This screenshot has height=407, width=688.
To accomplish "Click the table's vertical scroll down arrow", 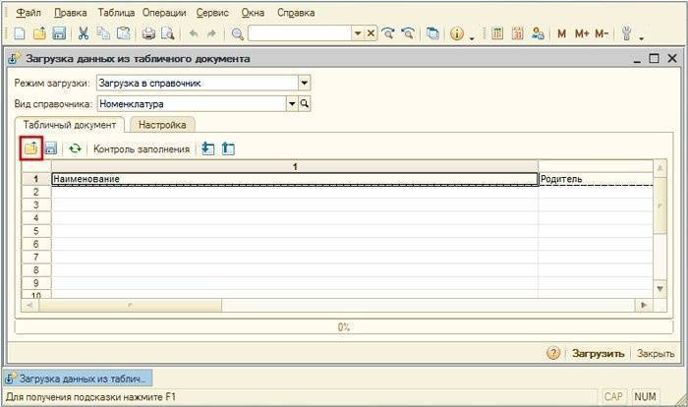I will point(659,289).
